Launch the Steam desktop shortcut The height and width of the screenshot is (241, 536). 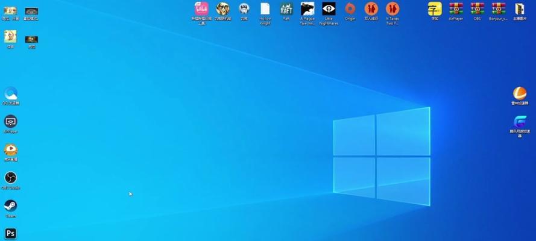pyautogui.click(x=11, y=206)
